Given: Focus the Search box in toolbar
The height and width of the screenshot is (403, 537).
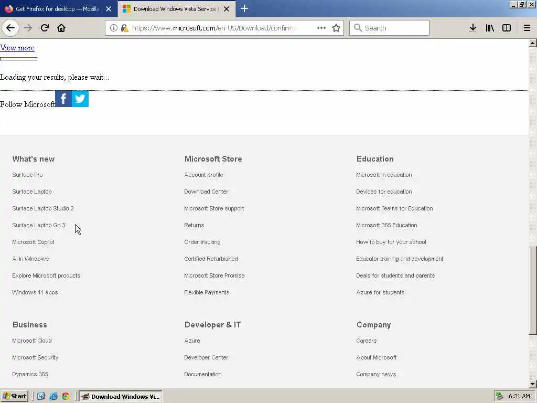Looking at the screenshot, I should tap(390, 28).
